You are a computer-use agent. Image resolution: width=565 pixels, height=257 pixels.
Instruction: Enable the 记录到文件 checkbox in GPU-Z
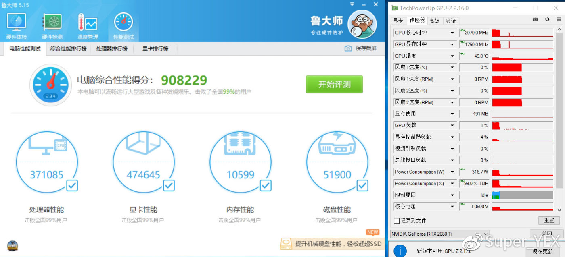[397, 221]
